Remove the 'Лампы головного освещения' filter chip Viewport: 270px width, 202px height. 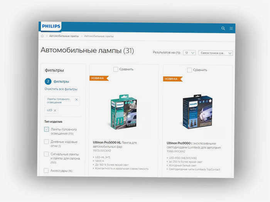coord(76,99)
